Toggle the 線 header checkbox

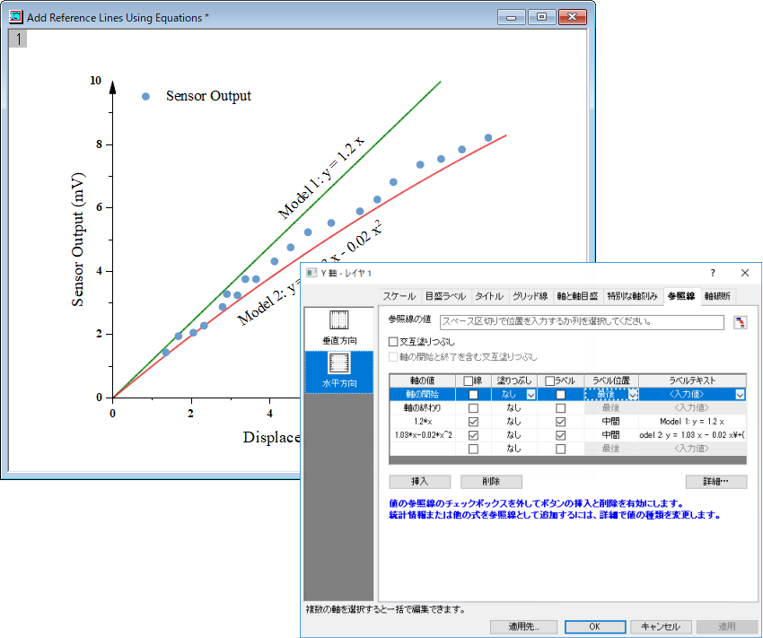click(468, 380)
